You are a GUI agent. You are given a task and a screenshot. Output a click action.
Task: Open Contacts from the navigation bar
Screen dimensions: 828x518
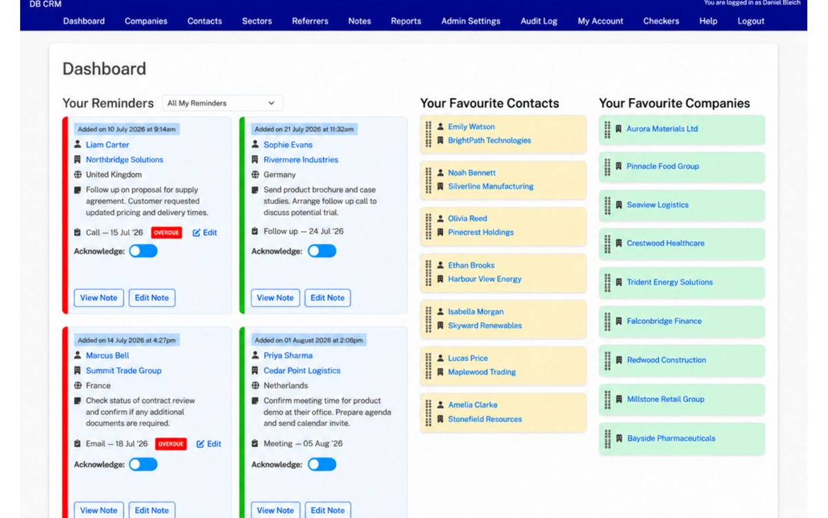(205, 21)
